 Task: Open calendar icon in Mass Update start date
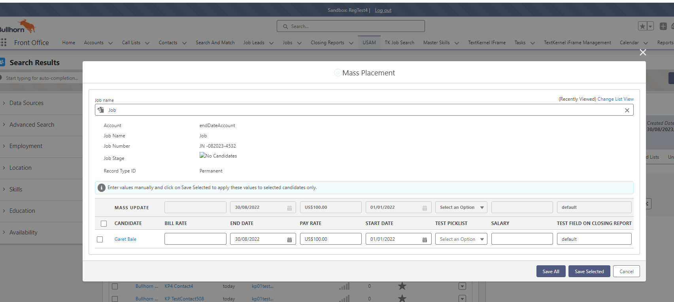(425, 208)
